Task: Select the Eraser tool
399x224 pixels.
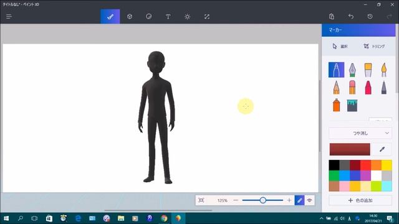Action: (x=352, y=87)
